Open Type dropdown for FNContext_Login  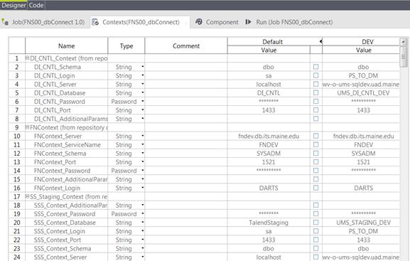pos(143,188)
